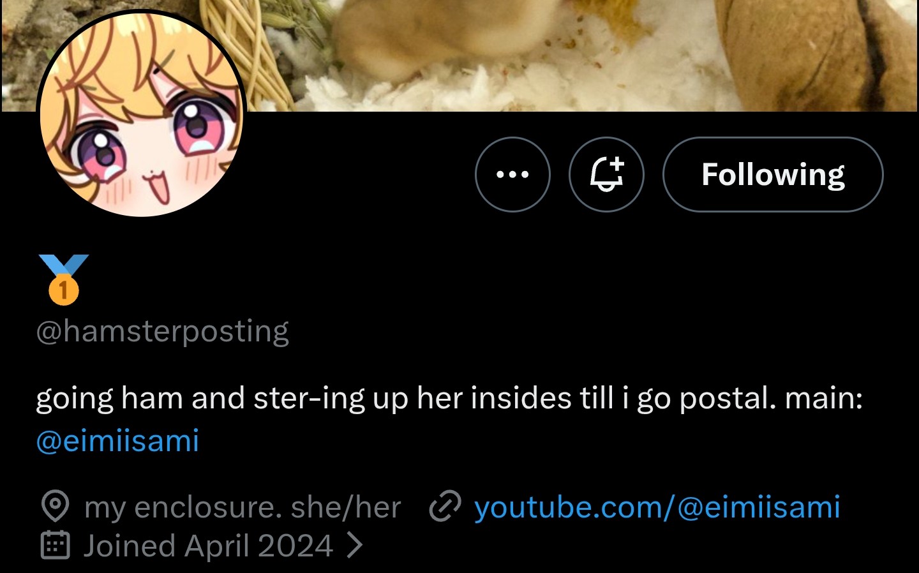Screen dimensions: 919x573
Task: Select the @hamsterposting handle text
Action: pos(163,331)
